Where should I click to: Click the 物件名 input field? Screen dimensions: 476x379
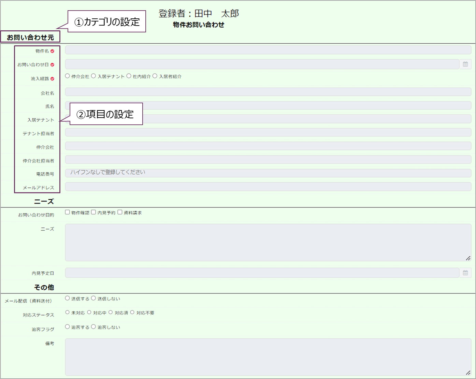click(x=268, y=50)
